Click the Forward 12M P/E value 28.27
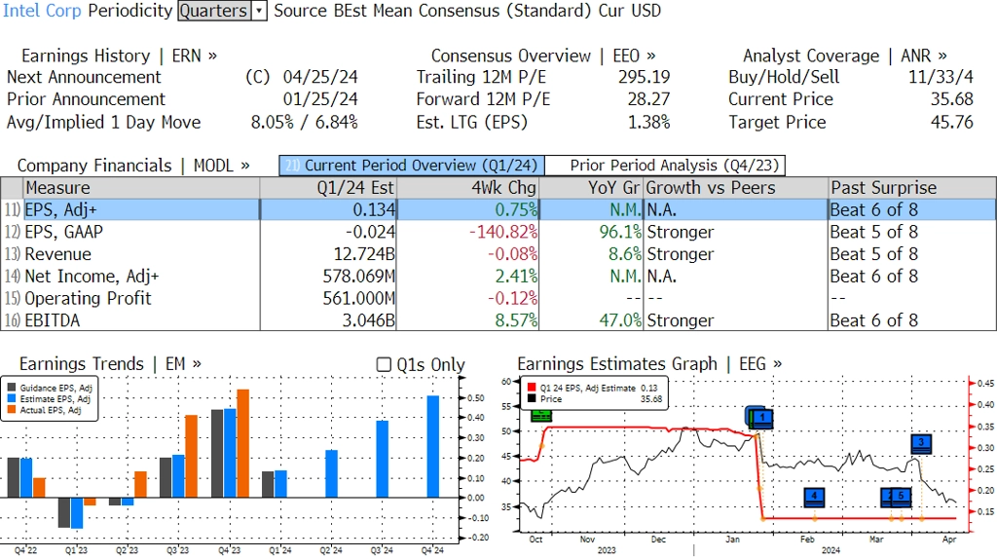The image size is (997, 559). click(x=648, y=99)
